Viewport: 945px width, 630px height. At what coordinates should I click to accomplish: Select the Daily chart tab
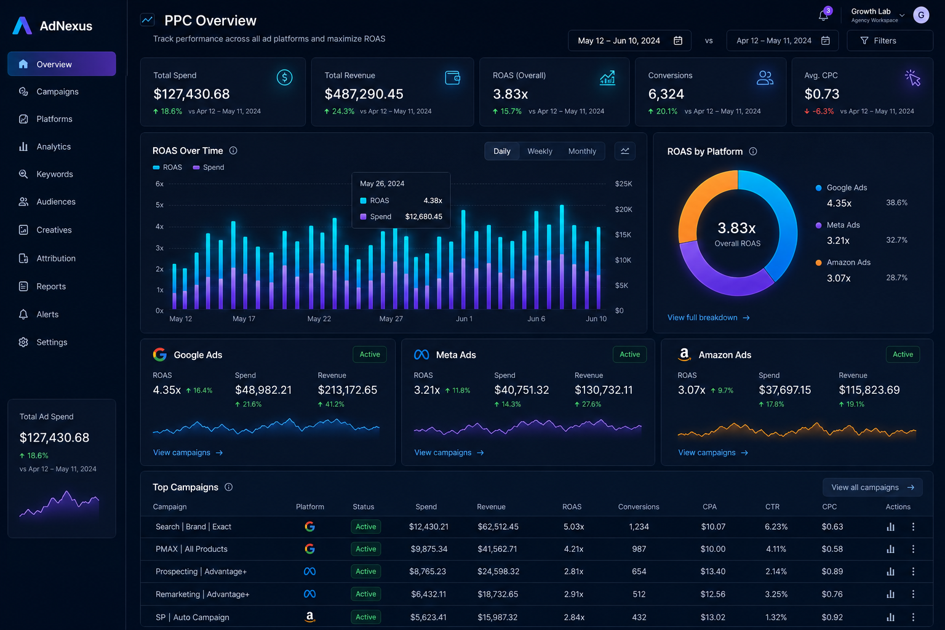pos(502,151)
